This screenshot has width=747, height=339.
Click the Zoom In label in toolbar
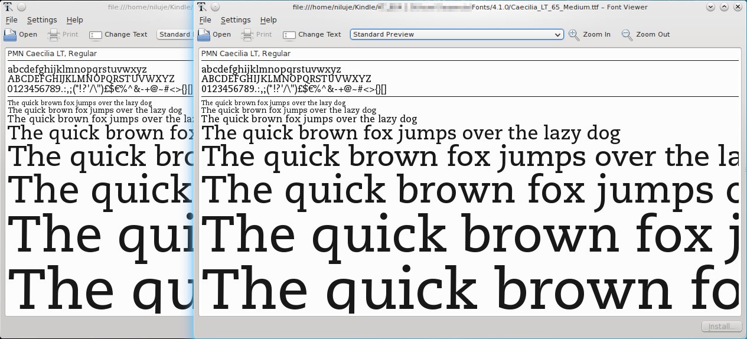596,34
